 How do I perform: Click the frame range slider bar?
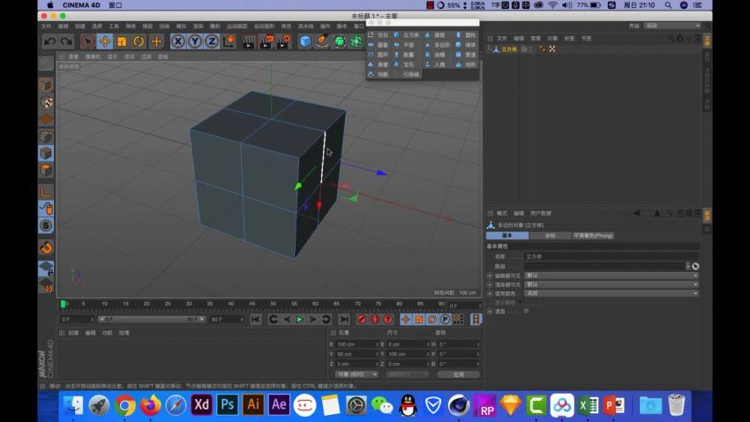152,319
